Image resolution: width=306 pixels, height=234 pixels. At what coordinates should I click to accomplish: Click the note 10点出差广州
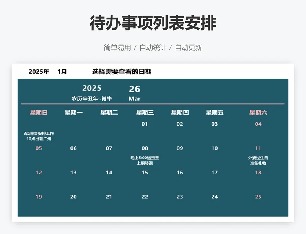point(39,139)
